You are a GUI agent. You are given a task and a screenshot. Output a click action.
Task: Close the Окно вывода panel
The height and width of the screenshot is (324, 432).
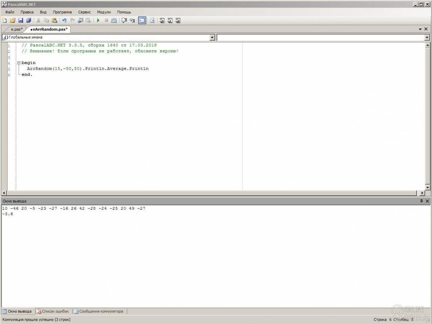coord(427,201)
